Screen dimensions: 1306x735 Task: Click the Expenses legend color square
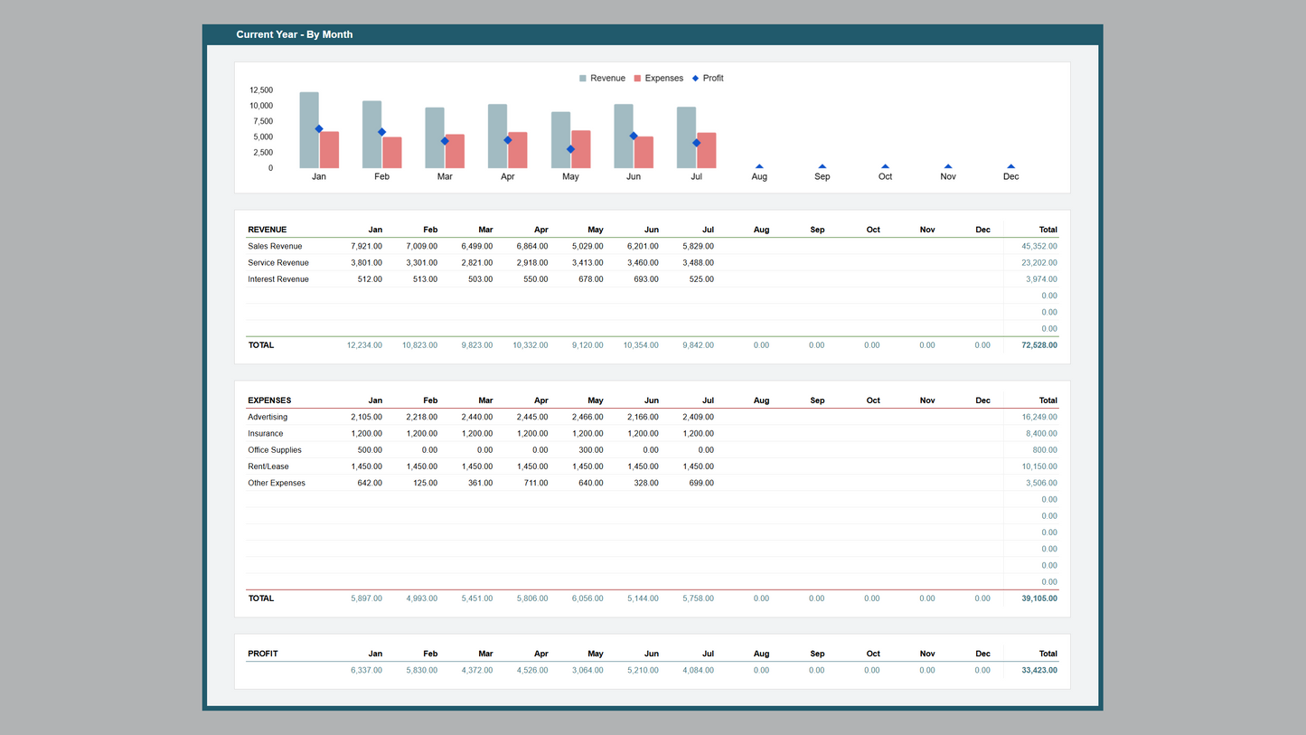pyautogui.click(x=637, y=79)
